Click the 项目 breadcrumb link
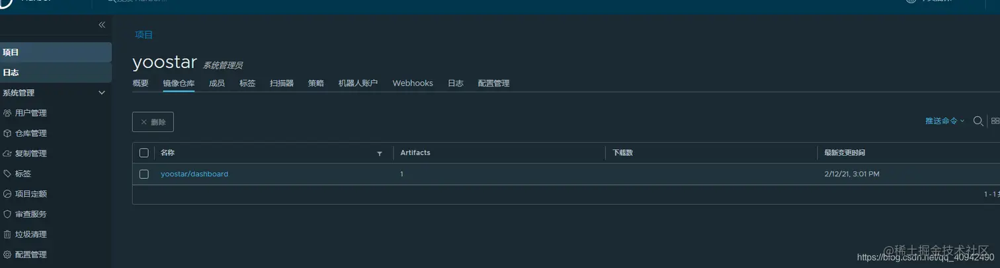 tap(144, 35)
